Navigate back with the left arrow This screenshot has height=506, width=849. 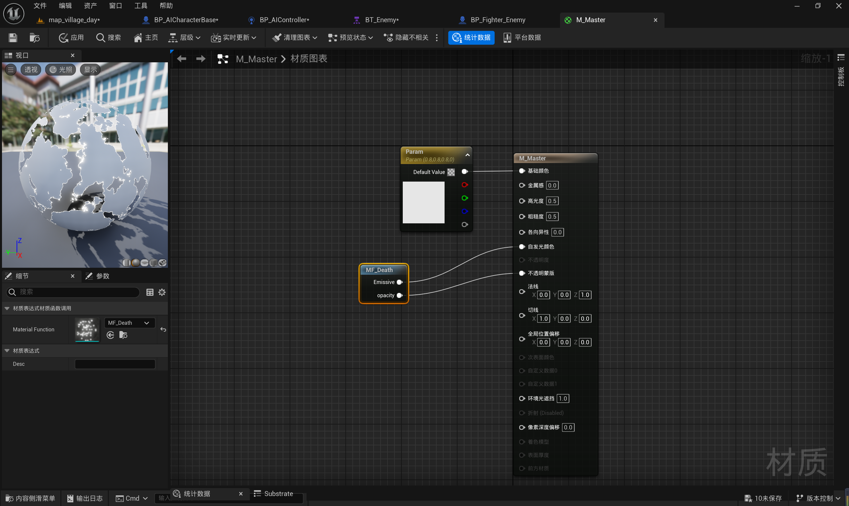click(x=181, y=59)
